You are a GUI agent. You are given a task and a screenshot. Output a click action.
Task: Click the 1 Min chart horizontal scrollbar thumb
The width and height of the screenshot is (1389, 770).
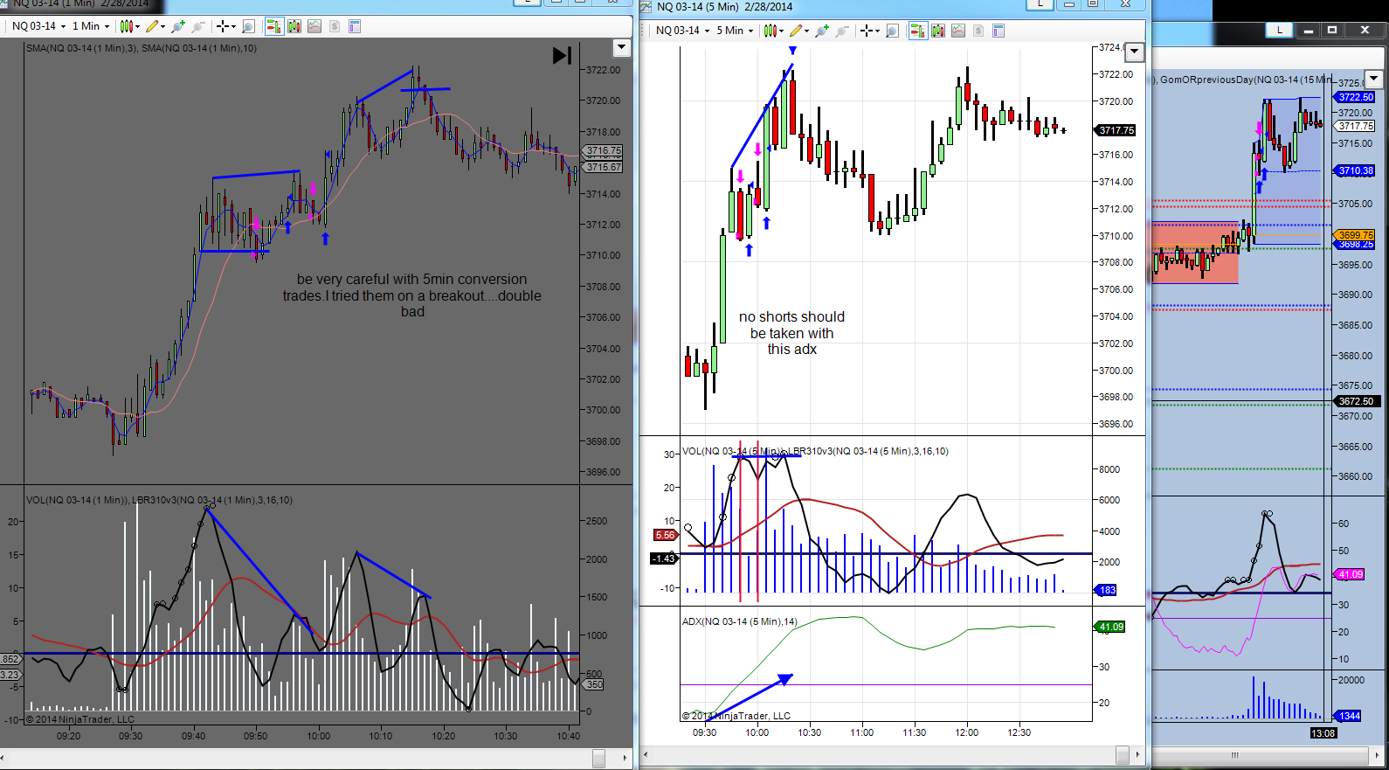599,758
